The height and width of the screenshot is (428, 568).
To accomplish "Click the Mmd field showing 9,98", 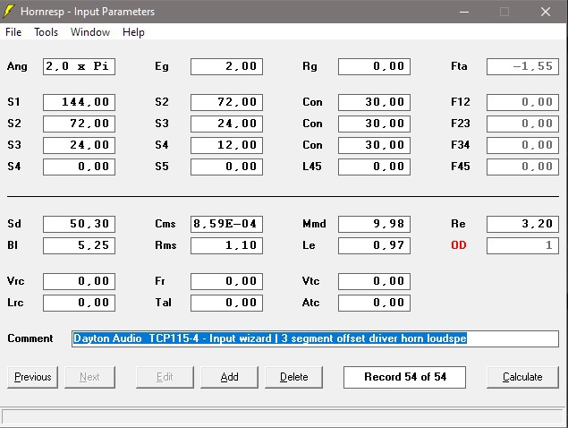I will (374, 224).
